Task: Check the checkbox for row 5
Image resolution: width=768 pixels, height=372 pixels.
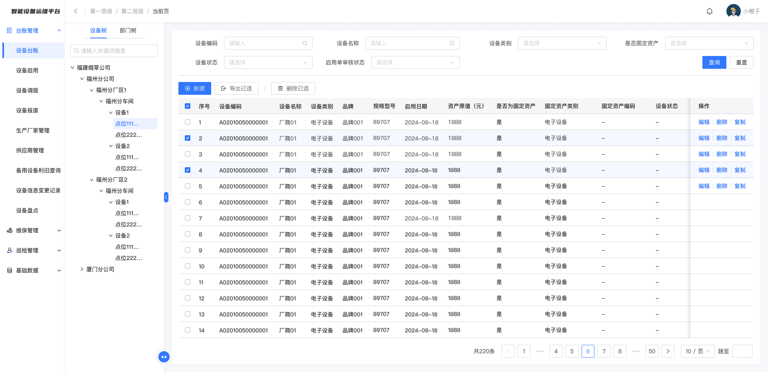Action: pyautogui.click(x=188, y=186)
